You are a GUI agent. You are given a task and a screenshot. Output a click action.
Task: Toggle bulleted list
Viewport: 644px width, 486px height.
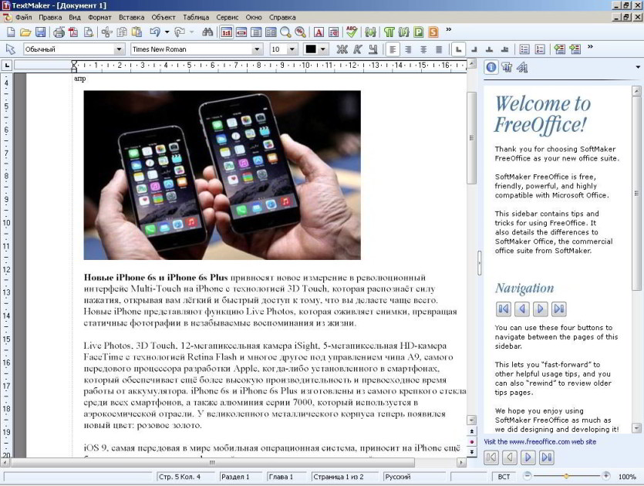(524, 49)
